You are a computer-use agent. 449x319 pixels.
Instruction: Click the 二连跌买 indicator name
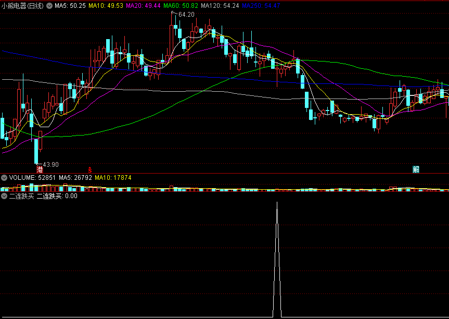(21, 196)
